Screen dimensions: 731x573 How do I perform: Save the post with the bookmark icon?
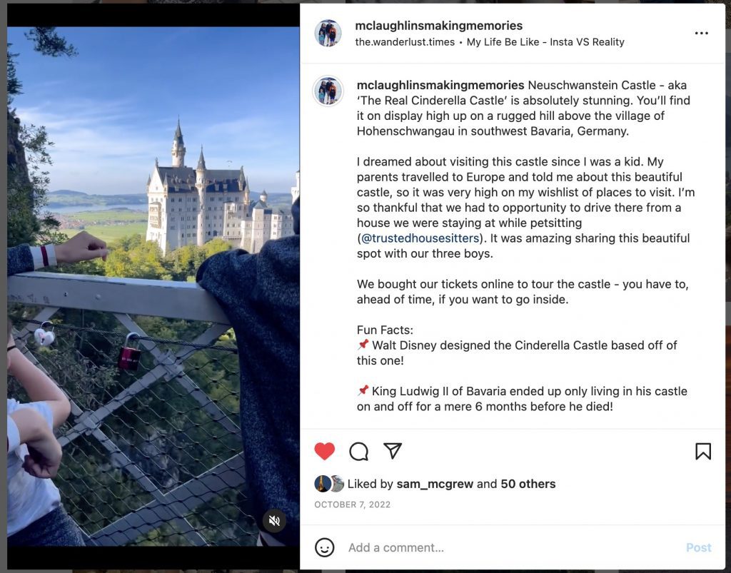(703, 451)
